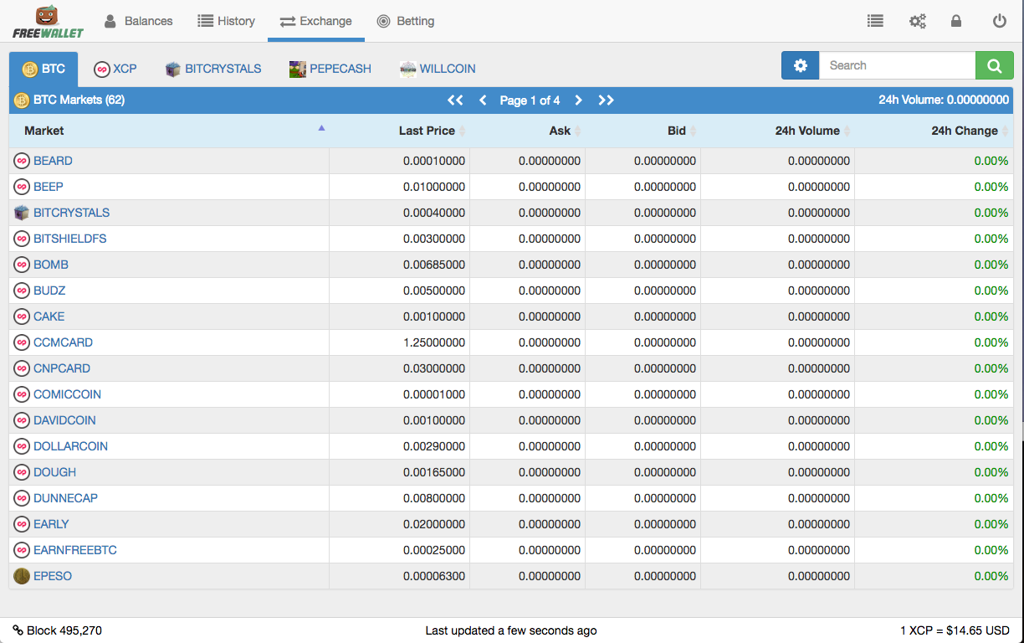This screenshot has height=643, width=1024.
Task: Click the Last updated status text
Action: click(511, 630)
